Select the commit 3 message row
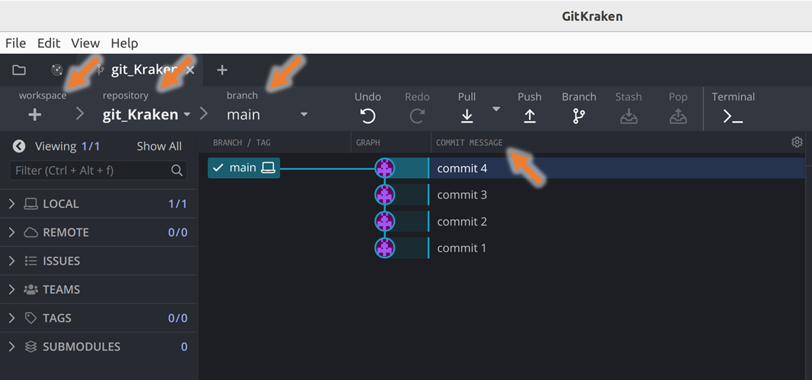 coord(617,195)
